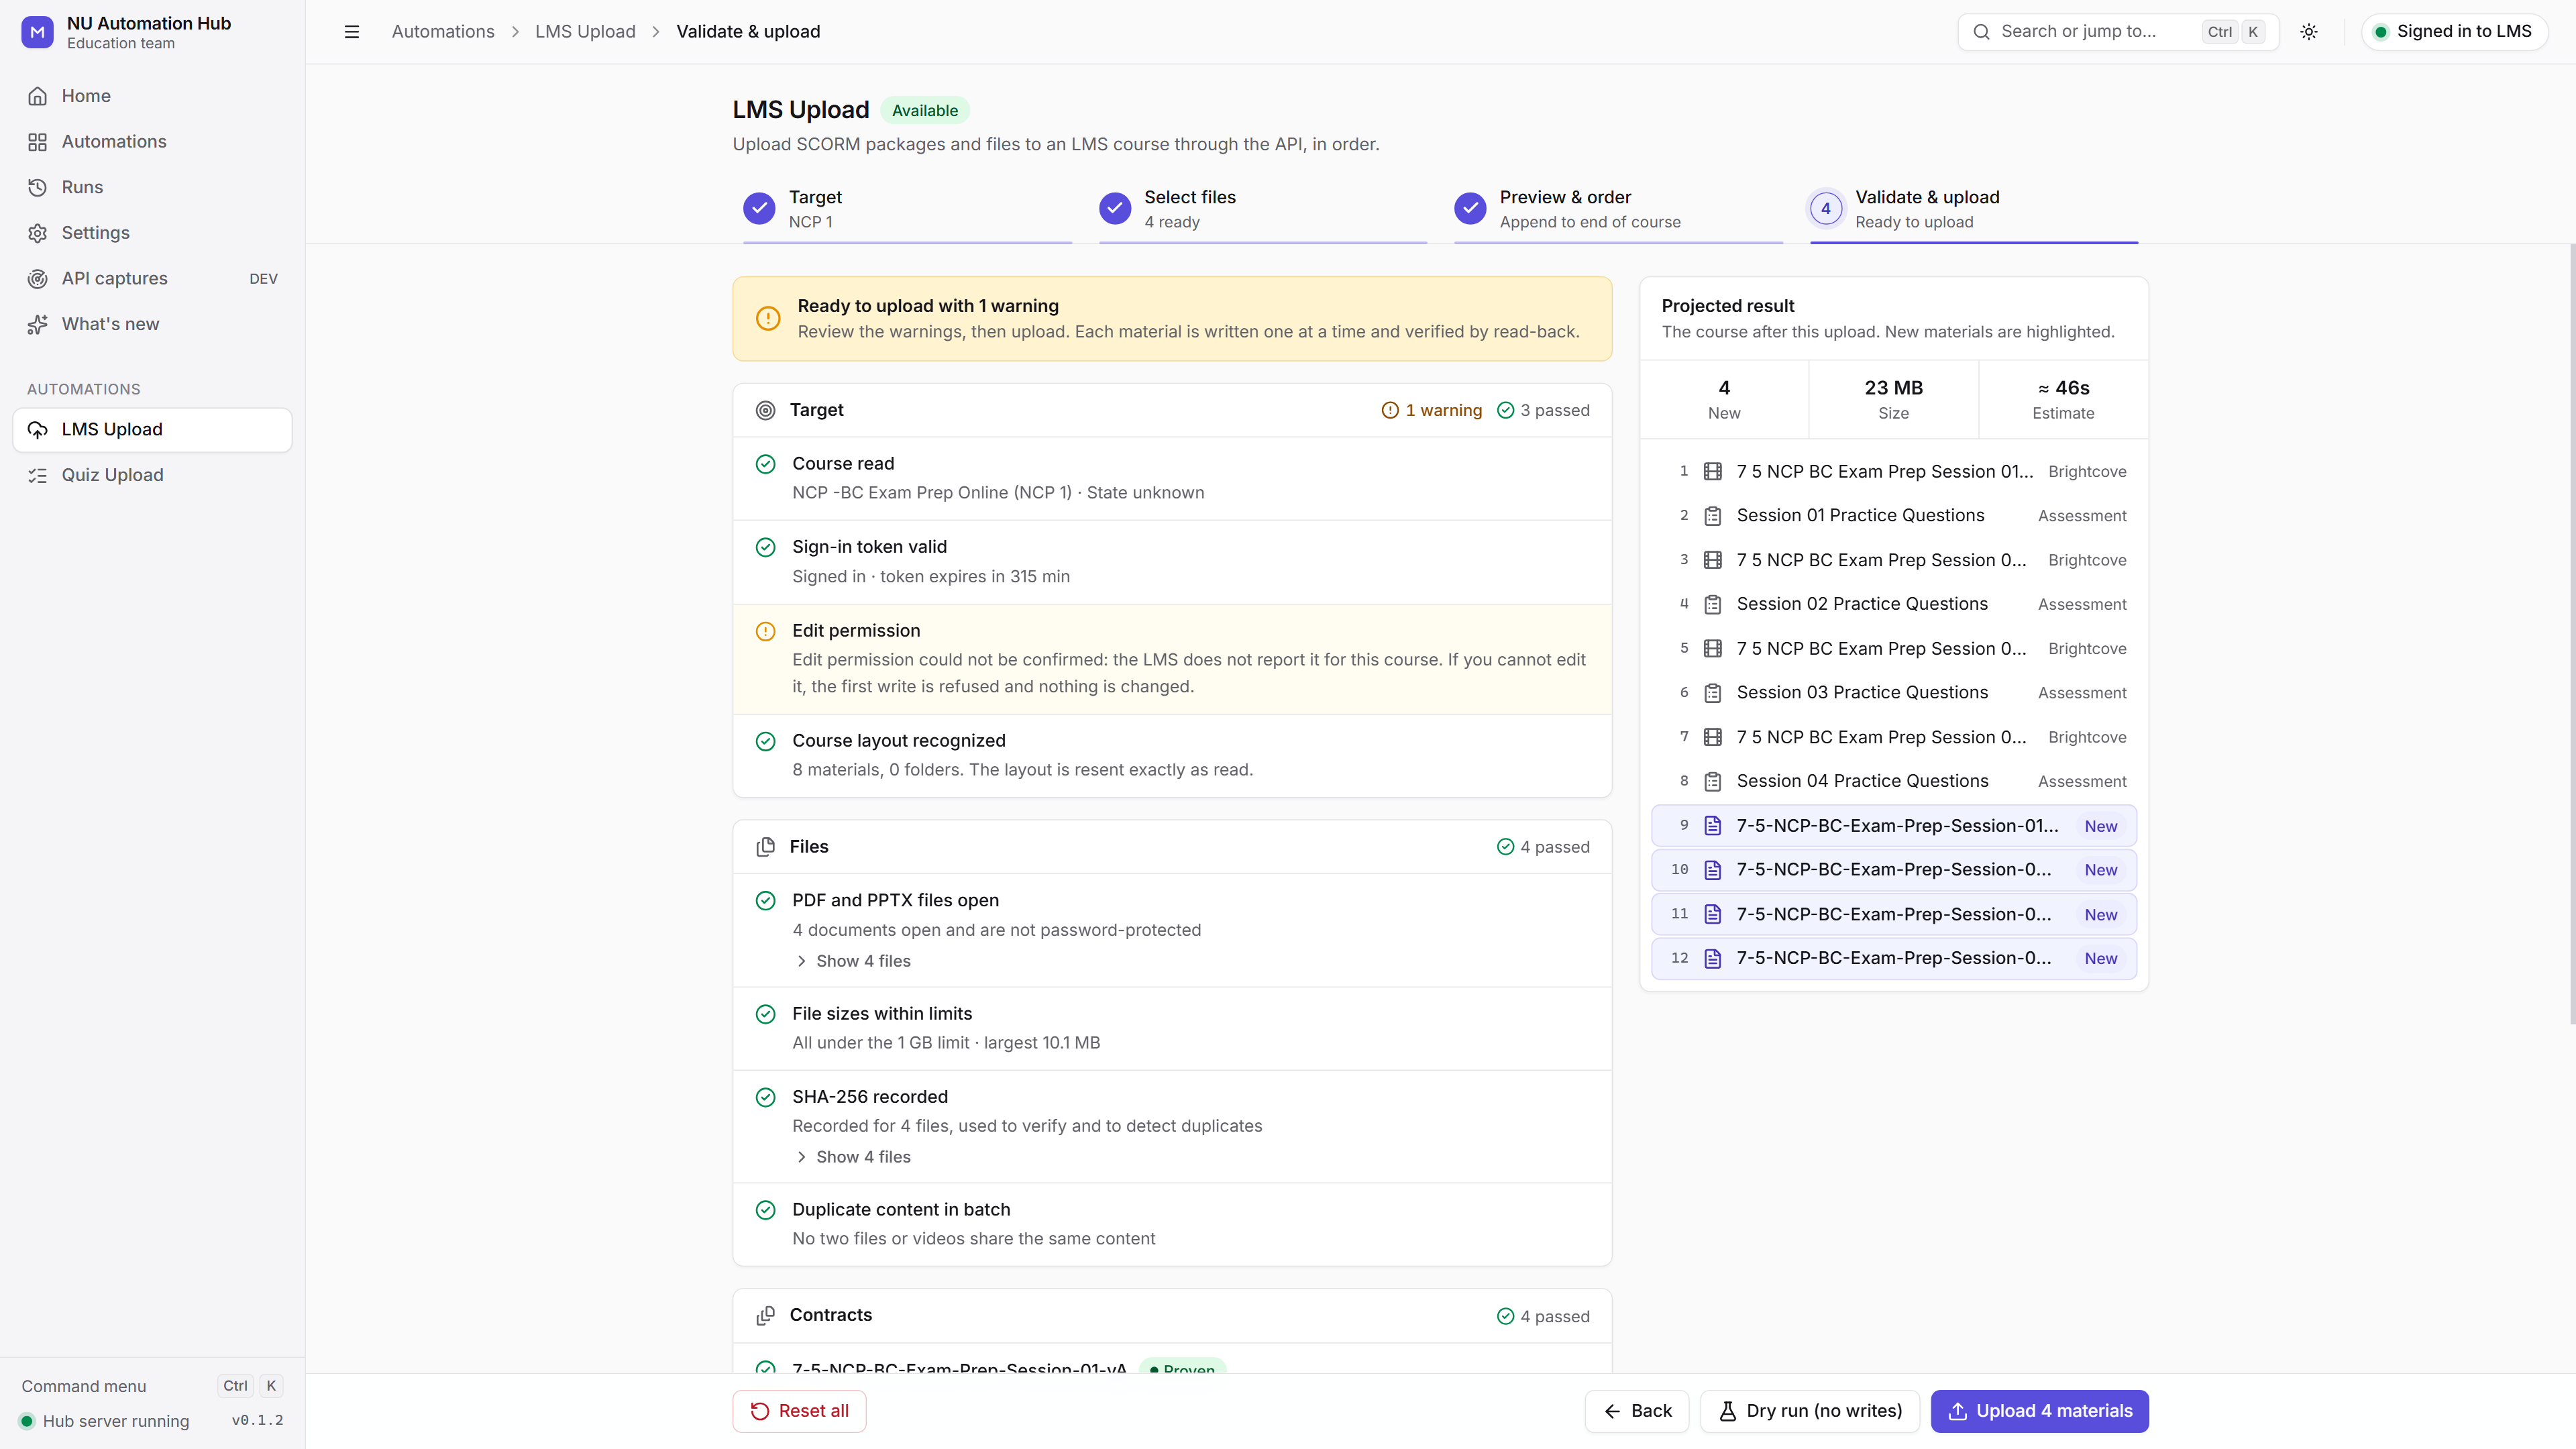2576x1449 pixels.
Task: Click the search or jump to field
Action: click(x=2118, y=32)
